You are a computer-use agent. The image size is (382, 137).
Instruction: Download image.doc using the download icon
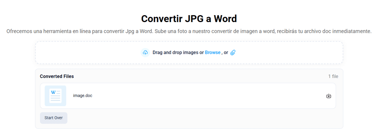click(329, 96)
